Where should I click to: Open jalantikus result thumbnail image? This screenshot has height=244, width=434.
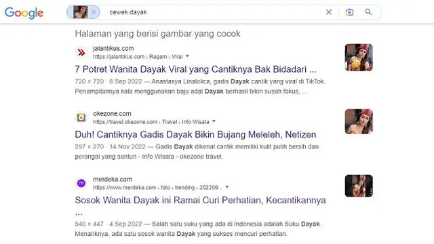(x=359, y=58)
